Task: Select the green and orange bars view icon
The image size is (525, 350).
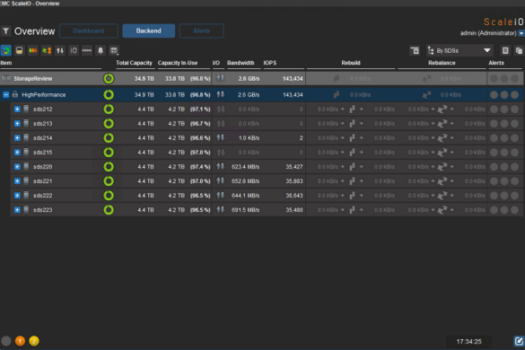Action: pyautogui.click(x=33, y=50)
